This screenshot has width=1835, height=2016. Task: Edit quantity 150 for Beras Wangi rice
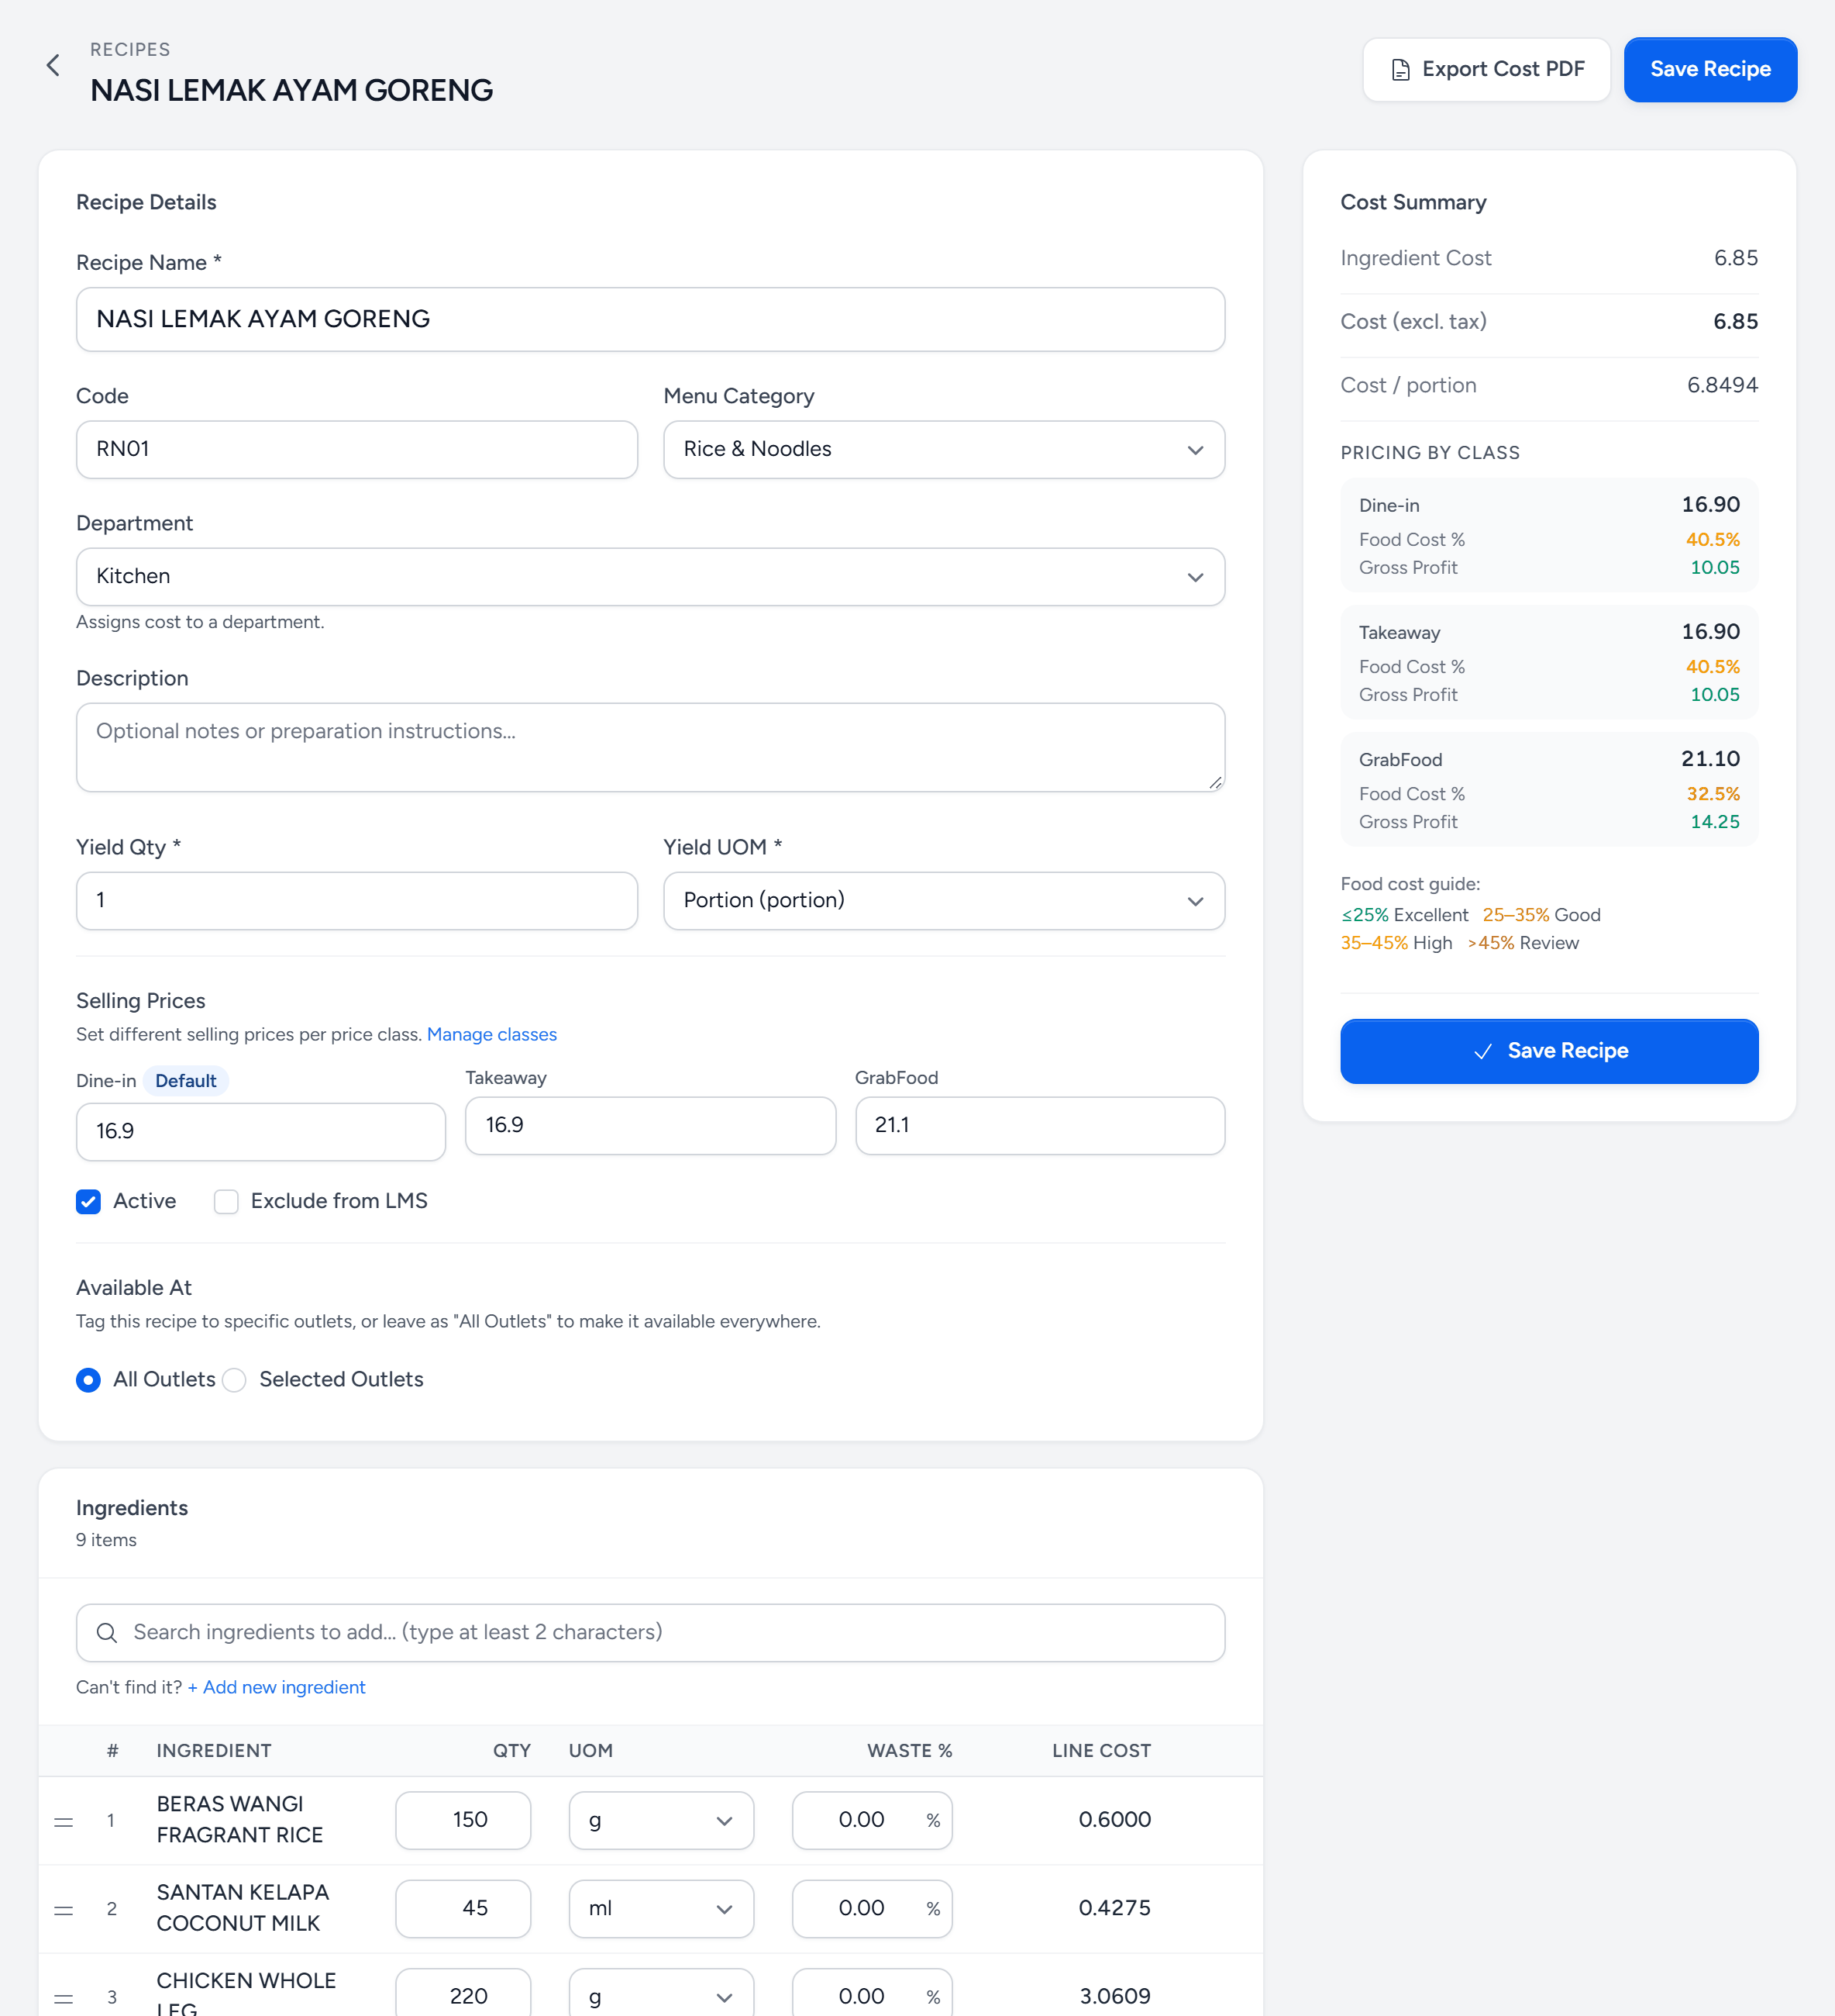pos(463,1821)
